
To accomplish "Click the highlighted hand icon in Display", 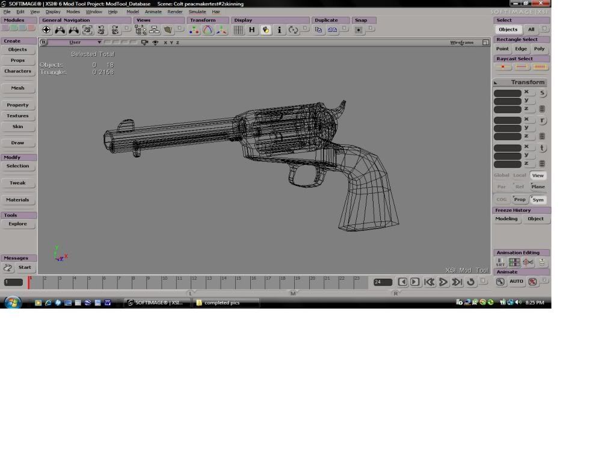I will (266, 30).
